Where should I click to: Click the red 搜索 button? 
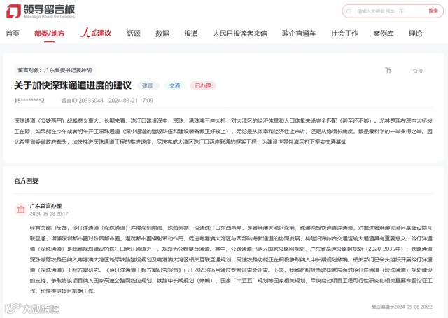tap(433, 11)
